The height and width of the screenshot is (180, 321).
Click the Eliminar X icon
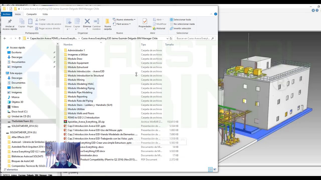point(87,21)
